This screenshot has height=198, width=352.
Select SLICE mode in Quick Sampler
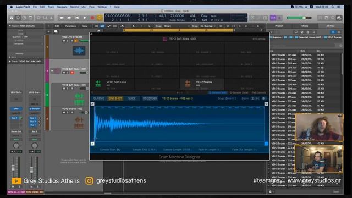point(132,98)
